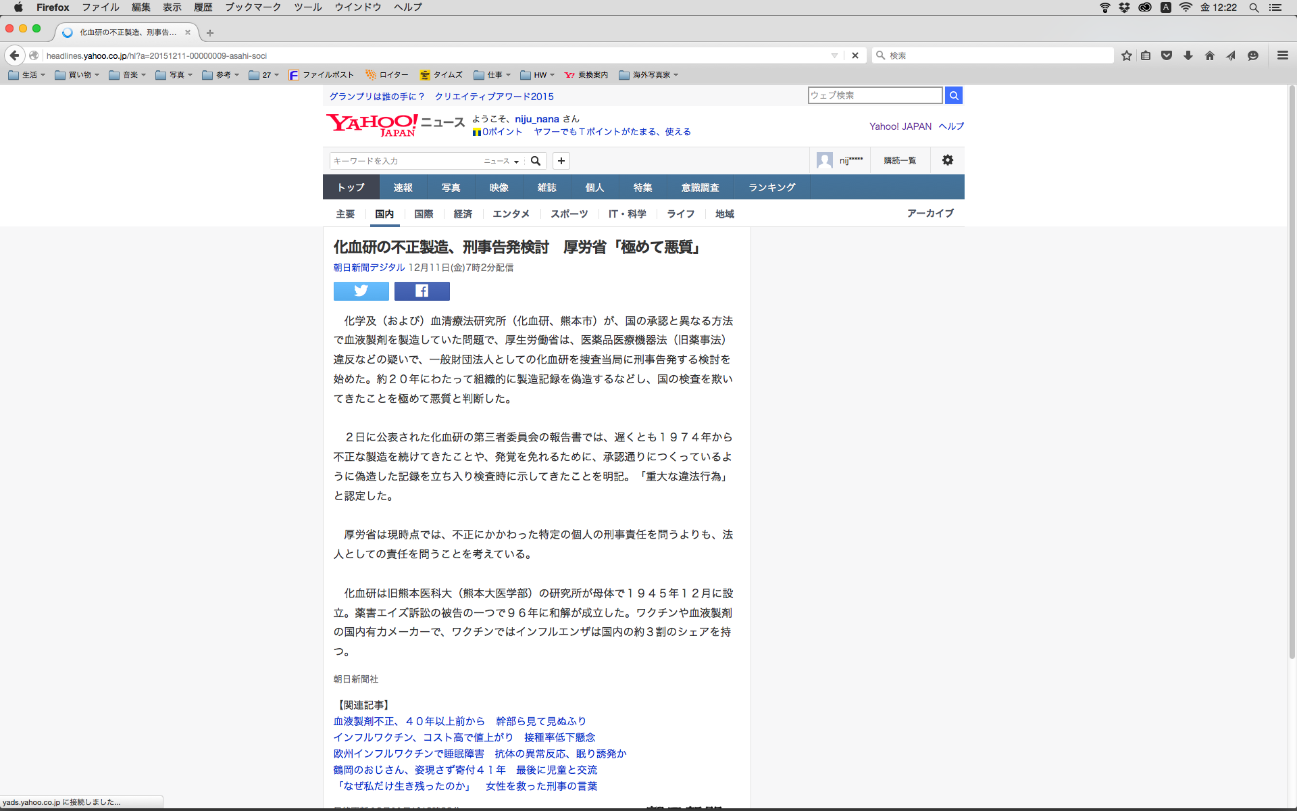Screen dimensions: 1297x811
Task: Click Firefox bookmark star icon
Action: pyautogui.click(x=1126, y=55)
